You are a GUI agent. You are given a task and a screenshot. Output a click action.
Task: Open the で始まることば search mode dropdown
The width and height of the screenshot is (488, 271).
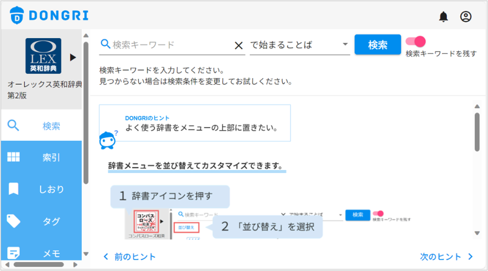pyautogui.click(x=300, y=45)
